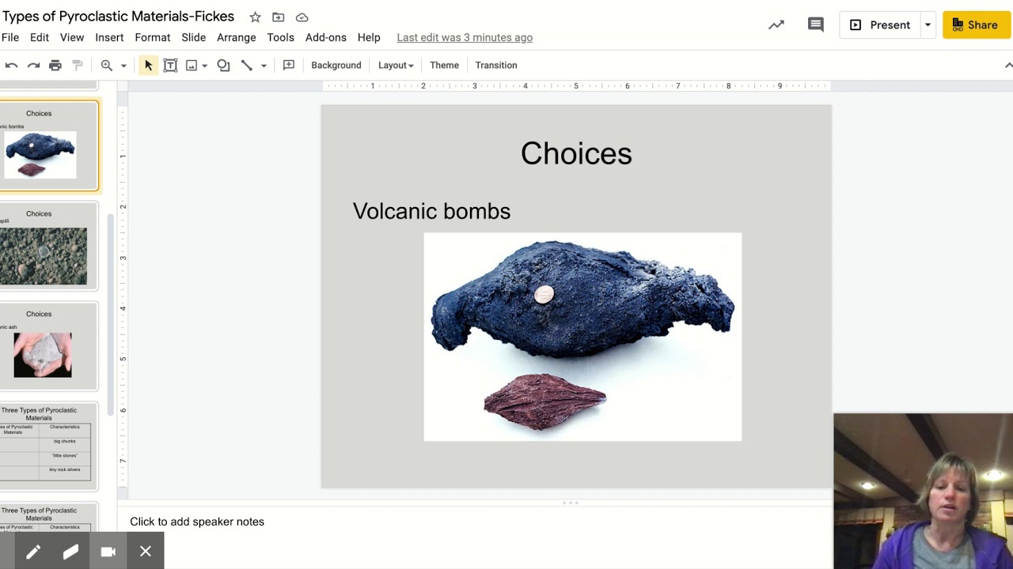Check the cloud document status icon

click(x=302, y=17)
